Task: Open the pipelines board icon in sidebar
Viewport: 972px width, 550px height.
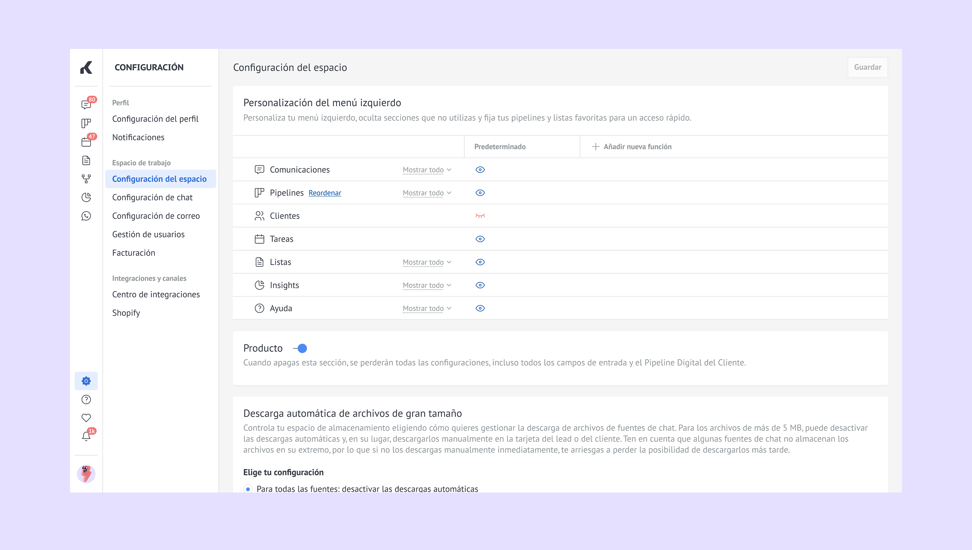Action: (x=86, y=123)
